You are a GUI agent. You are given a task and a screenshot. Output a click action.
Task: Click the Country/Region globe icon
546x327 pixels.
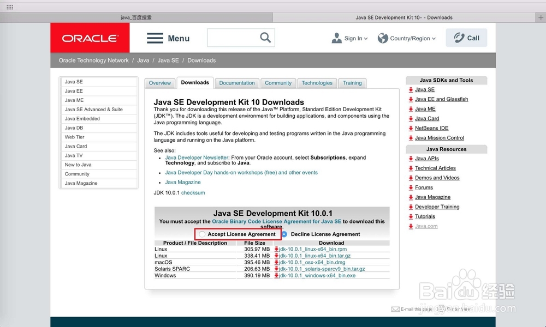pos(383,38)
